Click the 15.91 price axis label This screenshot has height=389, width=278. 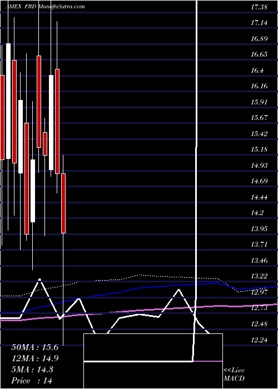259,102
